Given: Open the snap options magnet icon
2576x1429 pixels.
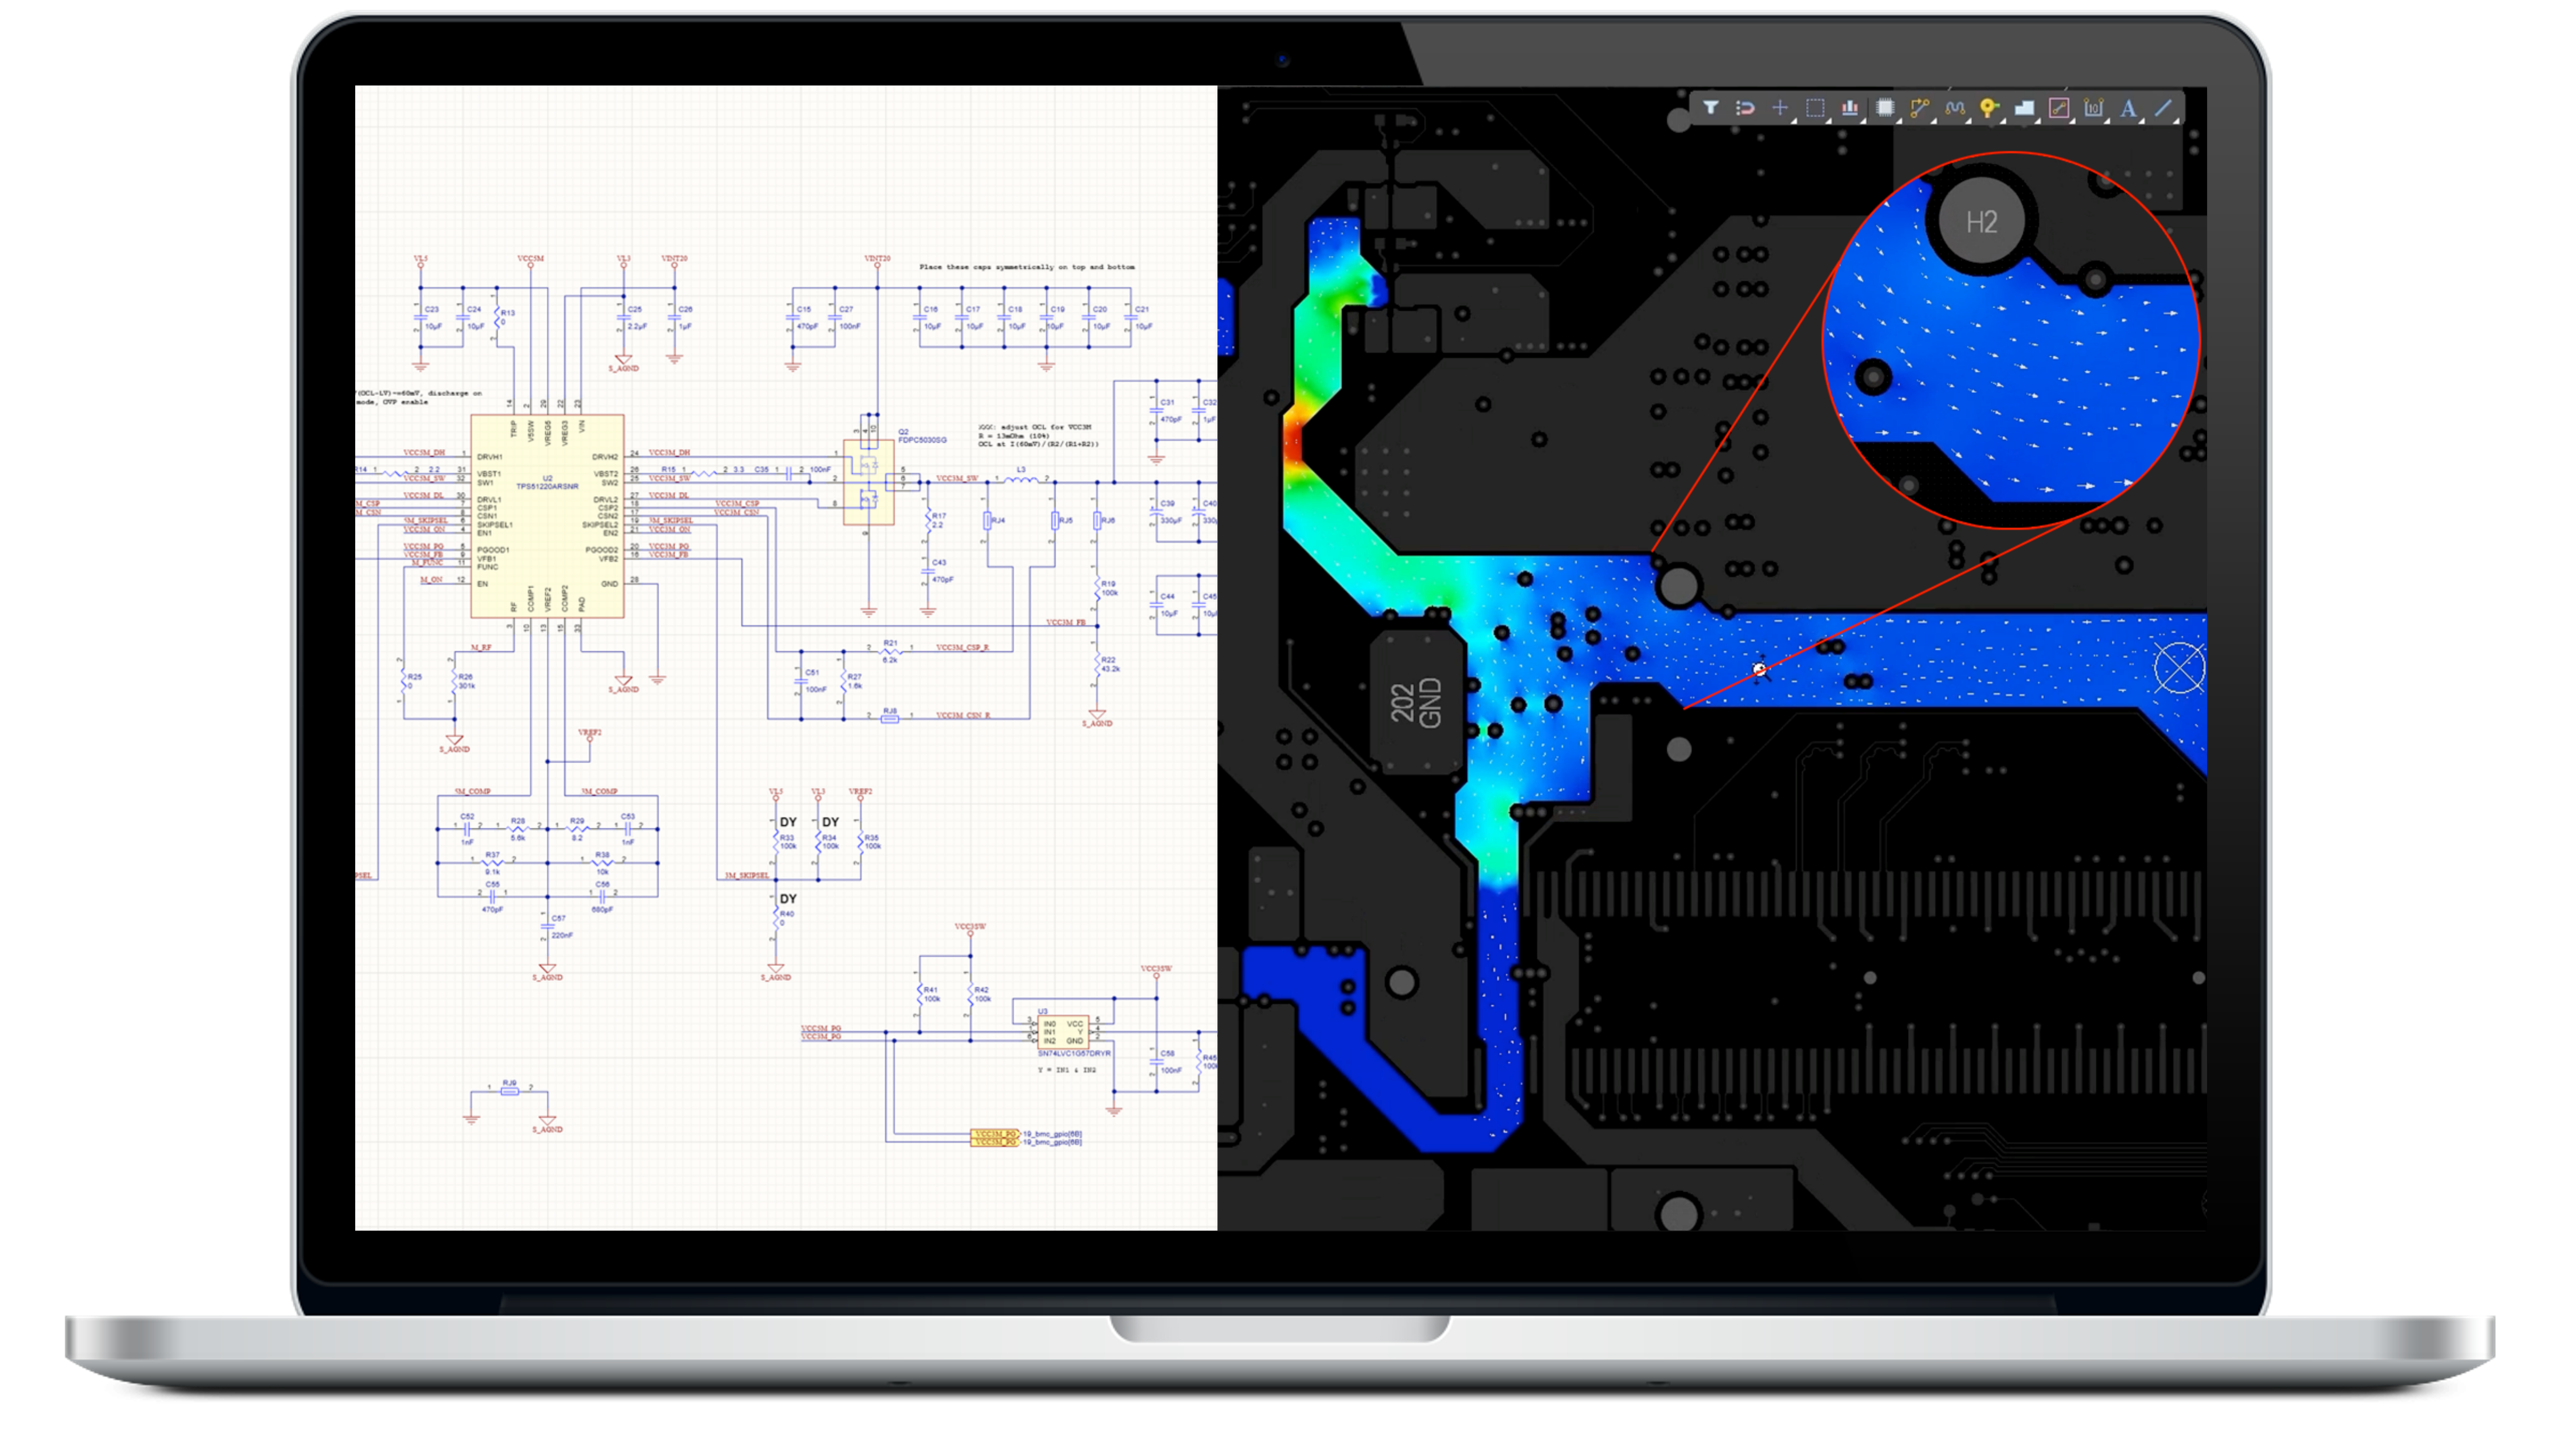Looking at the screenshot, I should (x=1746, y=108).
